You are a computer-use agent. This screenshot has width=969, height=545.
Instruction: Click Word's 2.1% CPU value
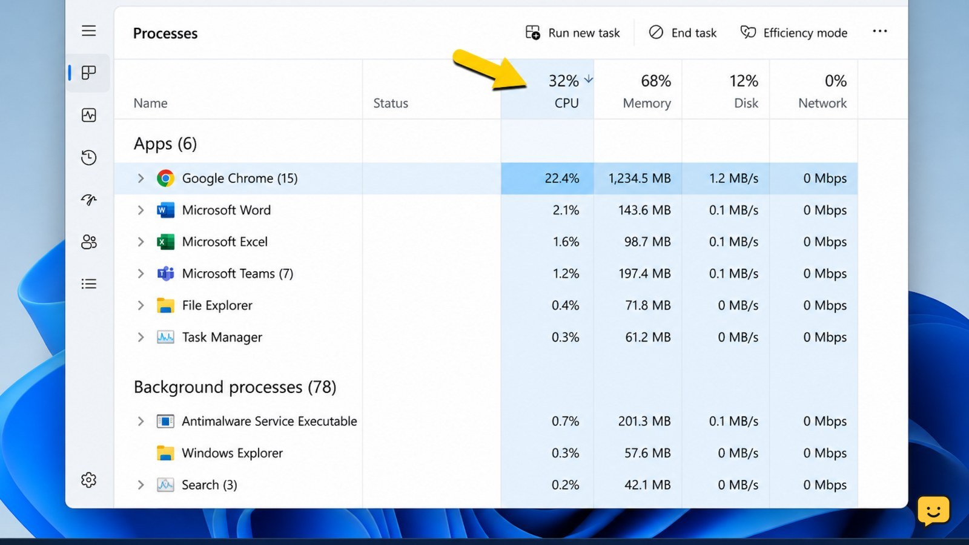[x=566, y=210]
